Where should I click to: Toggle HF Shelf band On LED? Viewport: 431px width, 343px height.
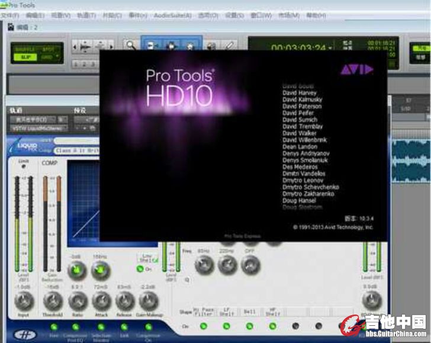coord(273,326)
